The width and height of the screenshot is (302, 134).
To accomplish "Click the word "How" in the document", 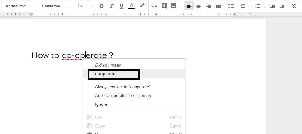I will click(x=40, y=55).
